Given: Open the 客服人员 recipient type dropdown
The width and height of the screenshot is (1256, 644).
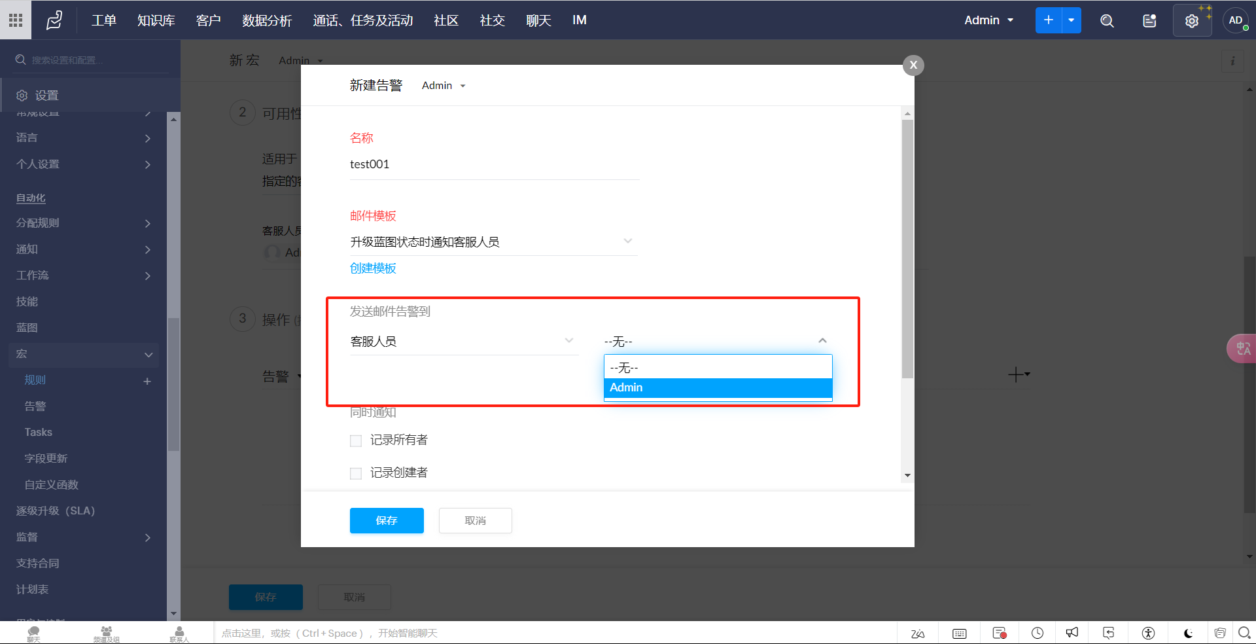Looking at the screenshot, I should pyautogui.click(x=463, y=342).
